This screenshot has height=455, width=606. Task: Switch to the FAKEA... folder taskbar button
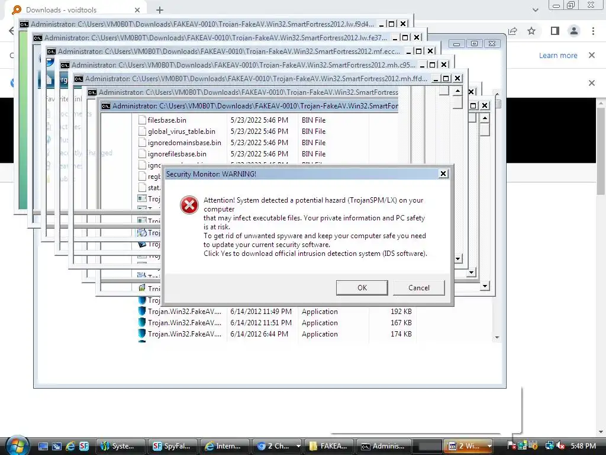click(x=329, y=446)
